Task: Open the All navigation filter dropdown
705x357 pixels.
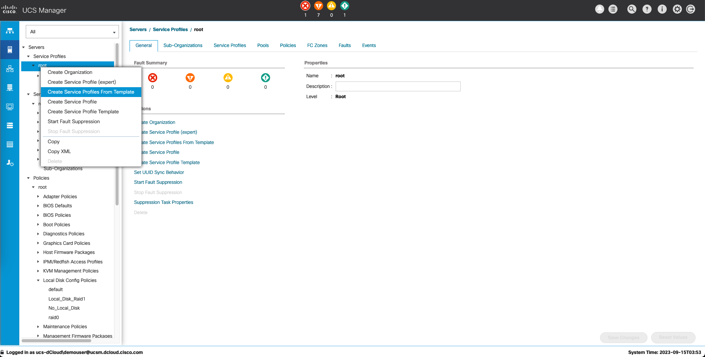Action: (72, 32)
